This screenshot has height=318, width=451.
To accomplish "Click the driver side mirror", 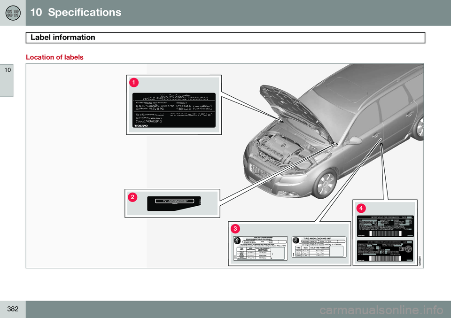I will 355,140.
